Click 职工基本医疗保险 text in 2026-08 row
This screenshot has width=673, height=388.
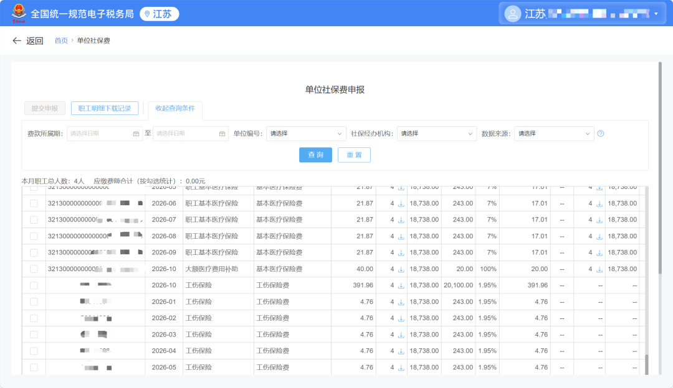click(x=212, y=236)
